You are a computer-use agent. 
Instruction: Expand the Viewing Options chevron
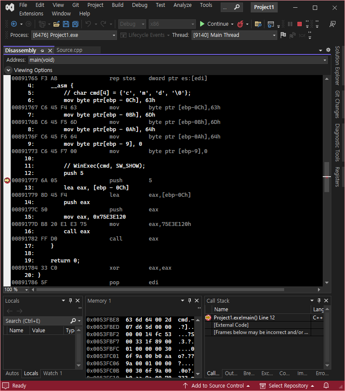(x=8, y=70)
